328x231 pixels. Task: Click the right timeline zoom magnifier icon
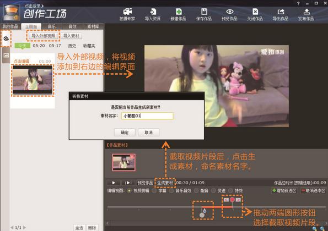[x=323, y=228]
